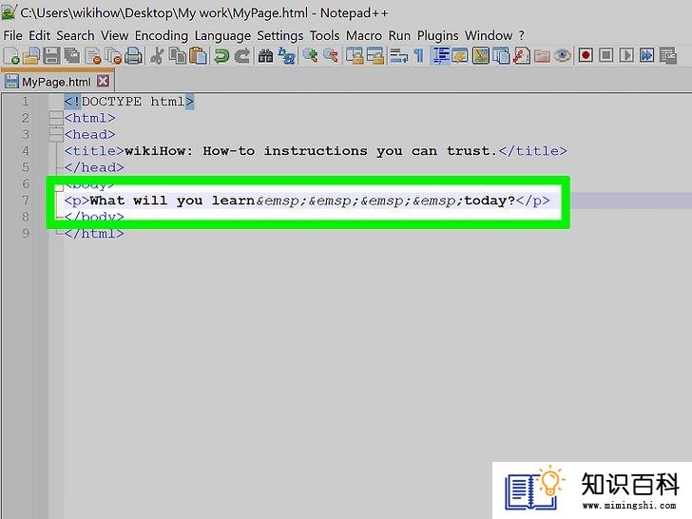This screenshot has width=692, height=519.
Task: Collapse the <html> fold marker
Action: [x=56, y=118]
